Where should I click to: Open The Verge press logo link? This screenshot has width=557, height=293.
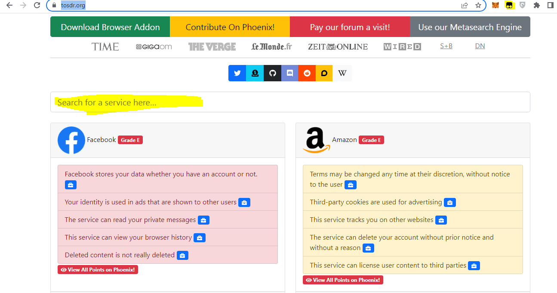(212, 46)
